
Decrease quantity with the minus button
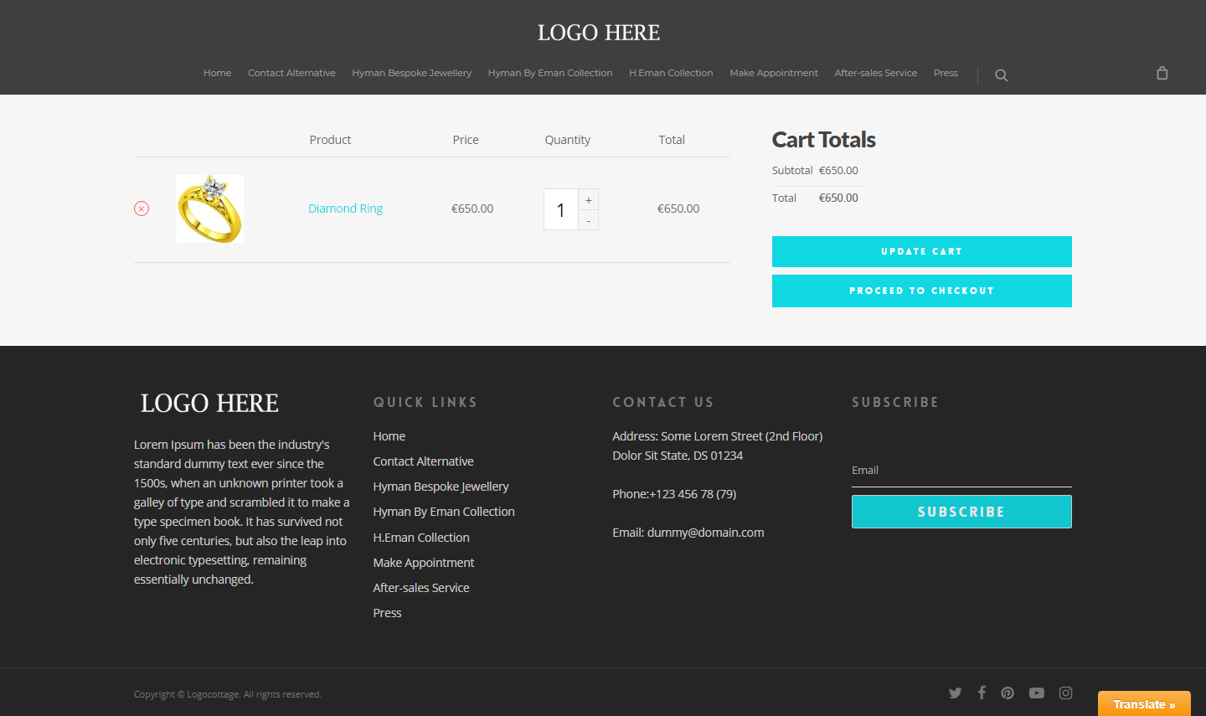pyautogui.click(x=589, y=220)
